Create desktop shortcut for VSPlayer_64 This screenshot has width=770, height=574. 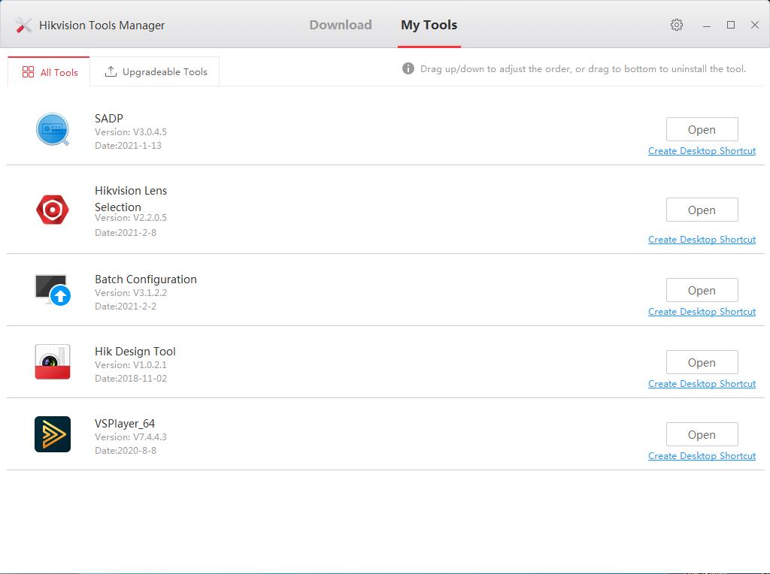click(702, 455)
